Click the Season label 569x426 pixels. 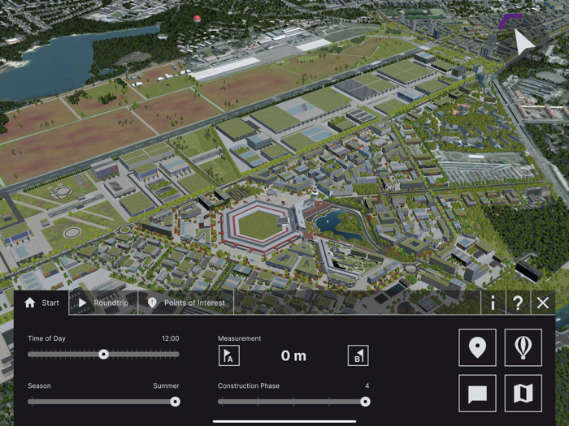39,385
